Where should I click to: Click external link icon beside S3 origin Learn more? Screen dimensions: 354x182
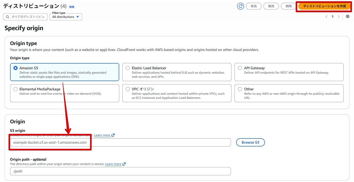(113, 135)
